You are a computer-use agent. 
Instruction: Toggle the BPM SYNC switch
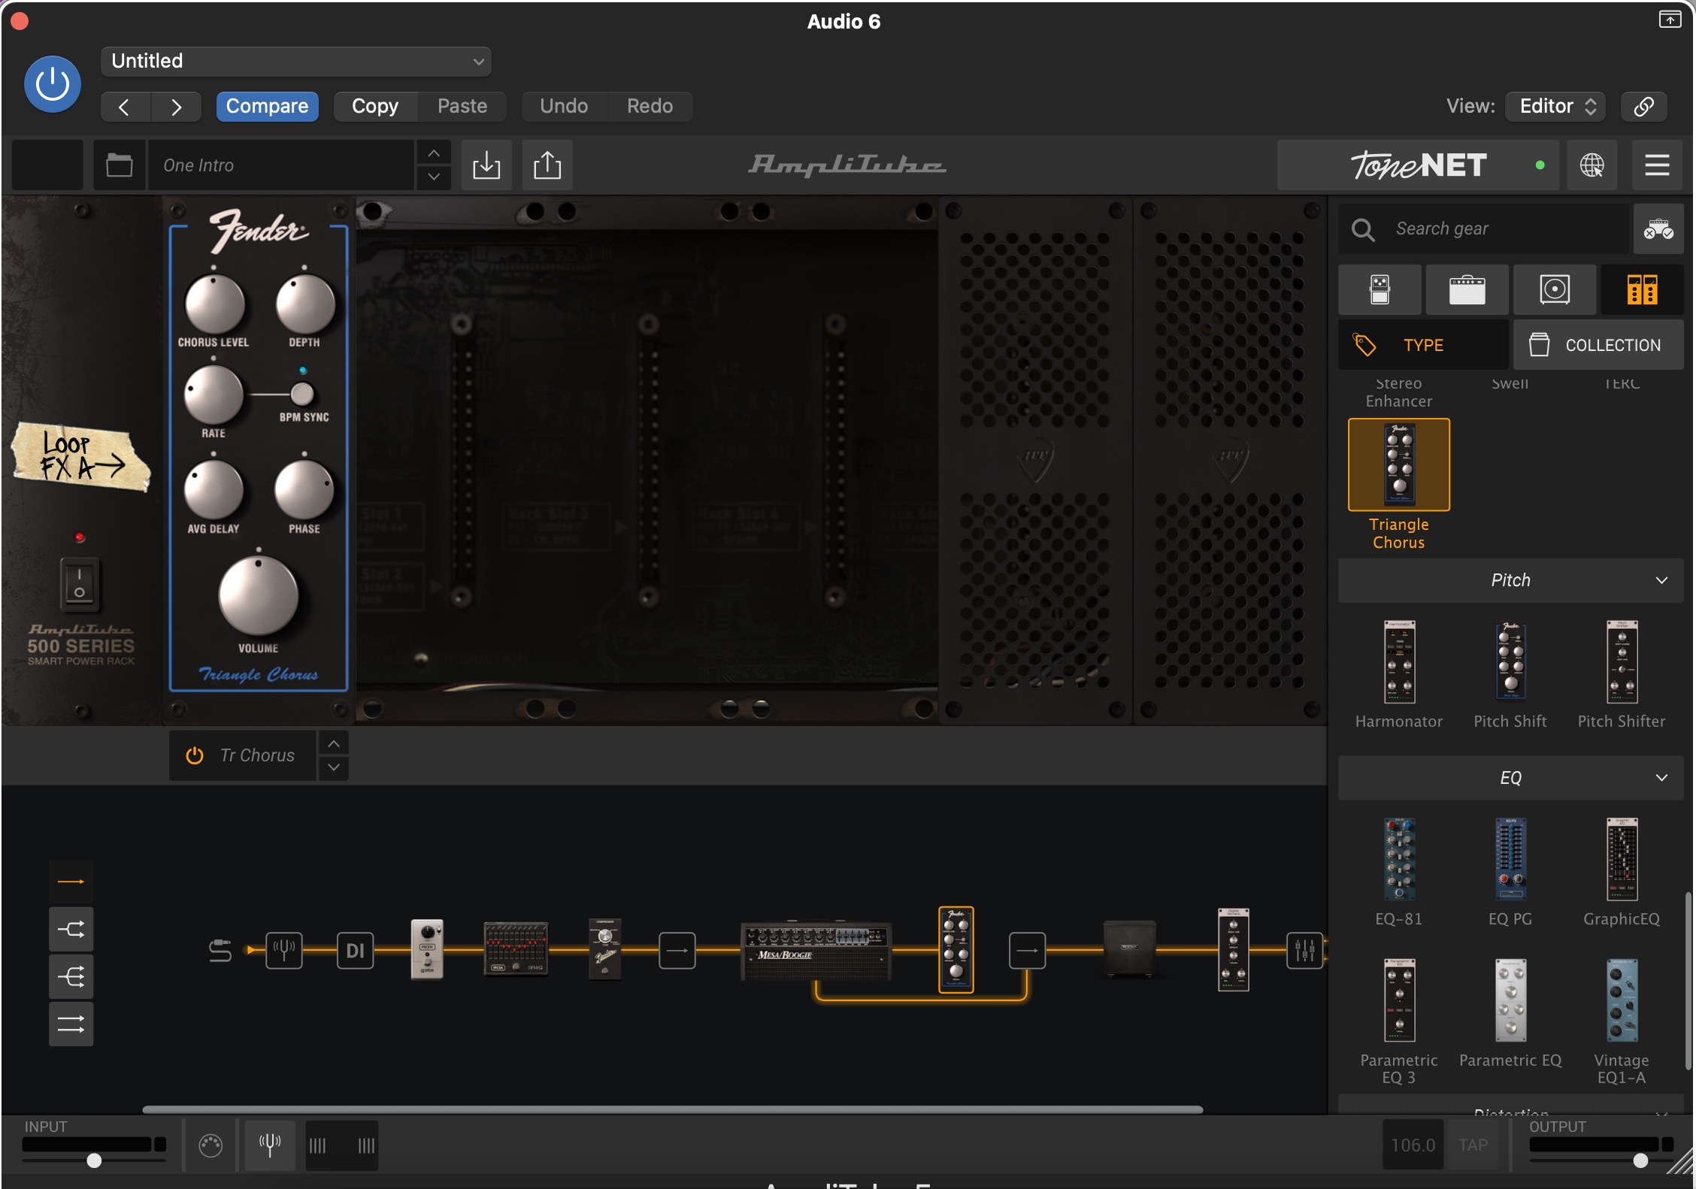(x=302, y=393)
